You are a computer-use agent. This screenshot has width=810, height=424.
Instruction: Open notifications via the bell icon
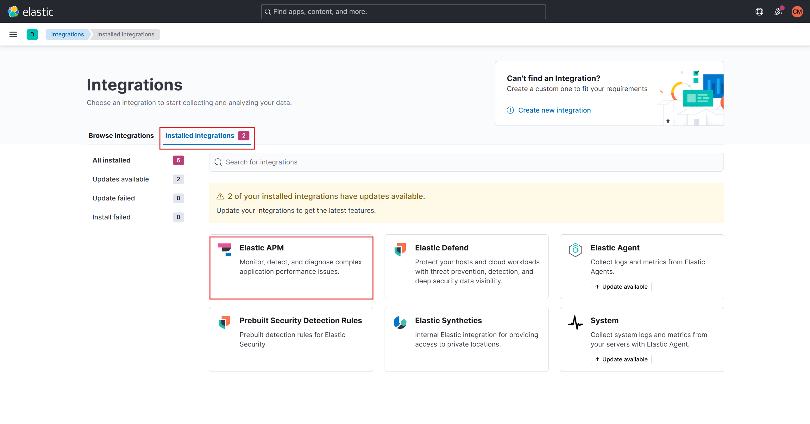pyautogui.click(x=778, y=11)
